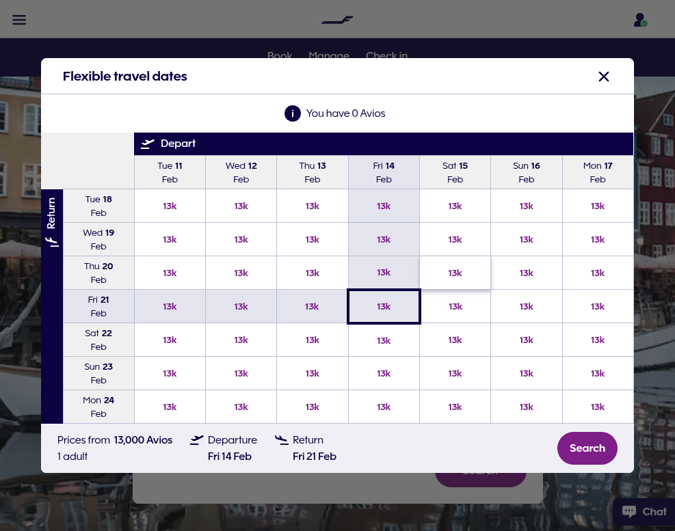675x531 pixels.
Task: Choose 13k for depart Fri 14, return Sat 22
Action: (384, 340)
